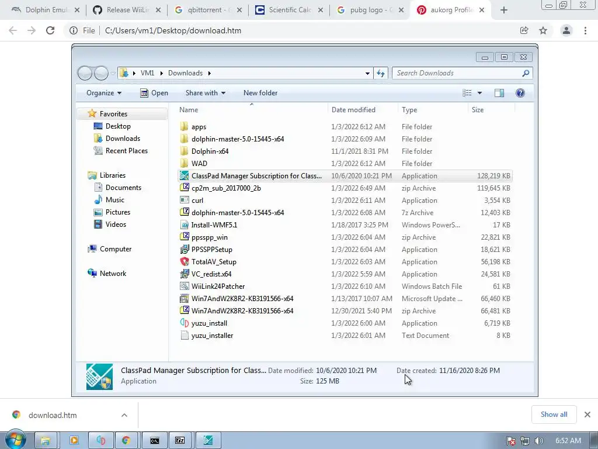The width and height of the screenshot is (598, 449).
Task: Click the new tab plus button
Action: (504, 10)
